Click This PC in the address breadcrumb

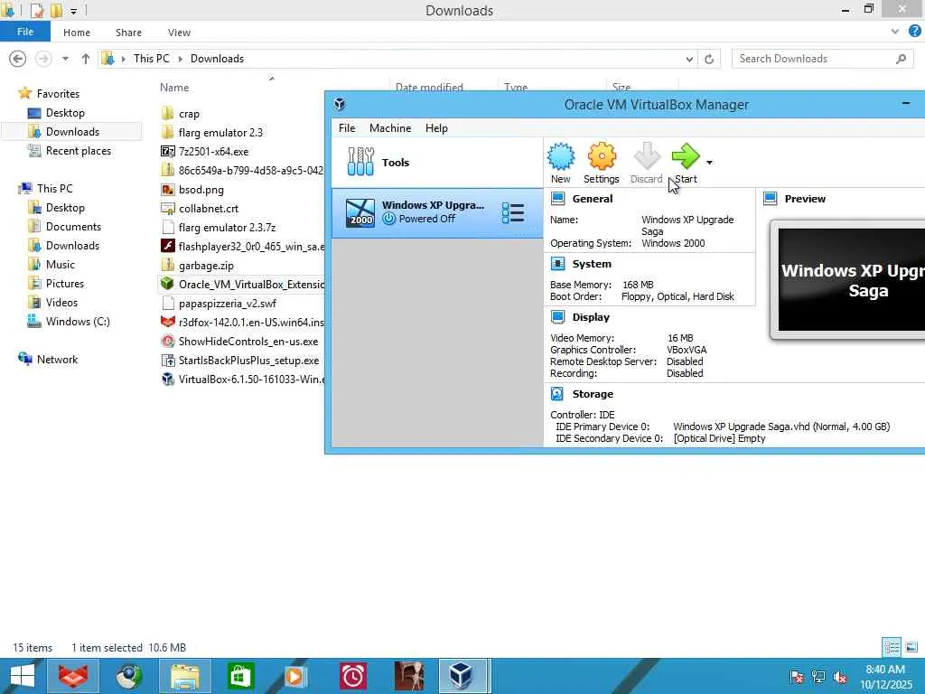point(151,59)
